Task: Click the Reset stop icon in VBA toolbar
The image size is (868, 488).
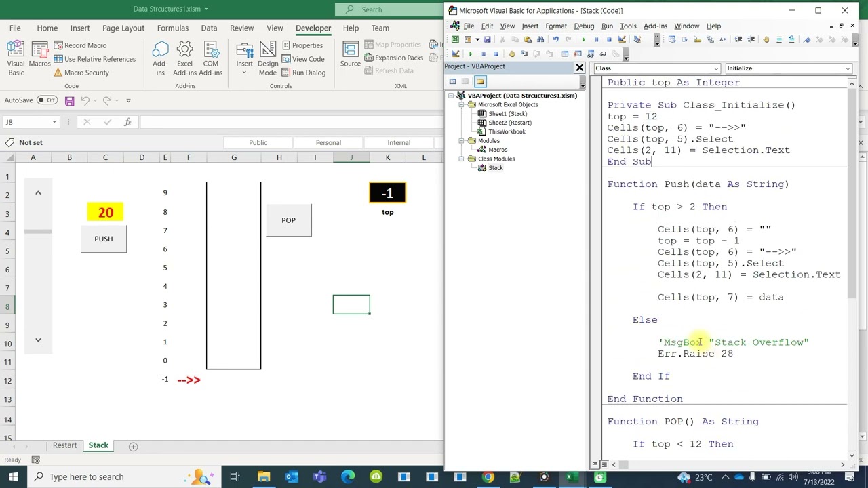Action: pyautogui.click(x=608, y=39)
